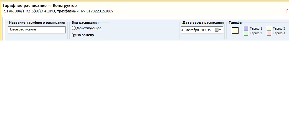This screenshot has height=136, width=289.
Task: Focus the Название тарифного расписания text field
Action: coord(37,30)
